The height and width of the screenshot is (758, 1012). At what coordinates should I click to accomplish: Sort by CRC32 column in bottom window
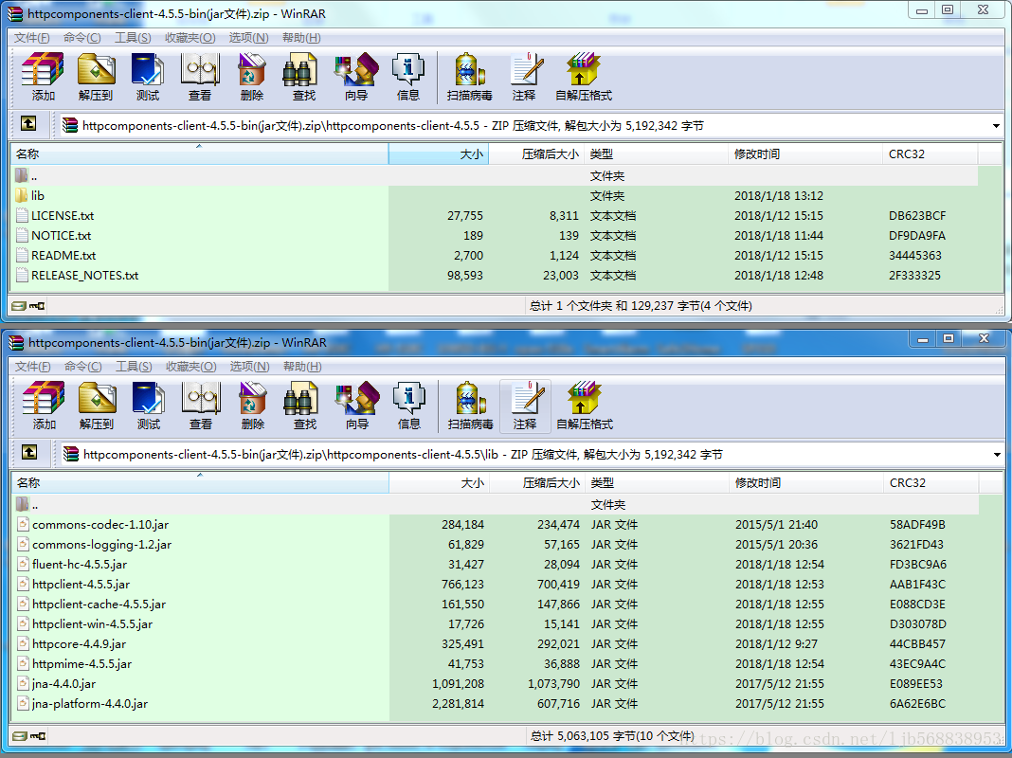931,482
